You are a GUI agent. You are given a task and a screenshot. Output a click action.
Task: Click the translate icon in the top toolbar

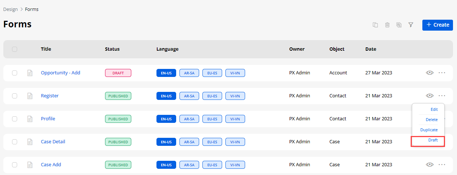click(x=399, y=25)
